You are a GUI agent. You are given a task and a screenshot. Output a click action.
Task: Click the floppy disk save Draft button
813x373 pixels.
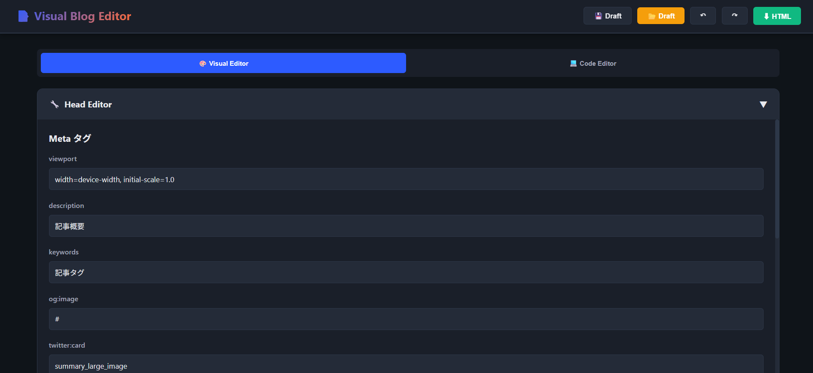(x=607, y=16)
